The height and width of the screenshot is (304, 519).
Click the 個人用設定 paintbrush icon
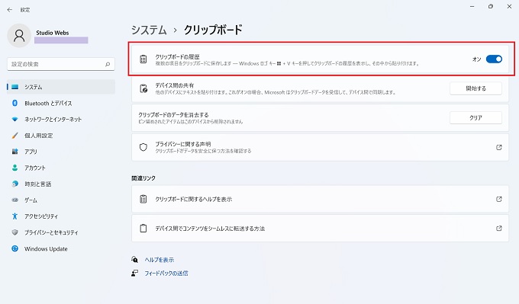[x=15, y=136]
